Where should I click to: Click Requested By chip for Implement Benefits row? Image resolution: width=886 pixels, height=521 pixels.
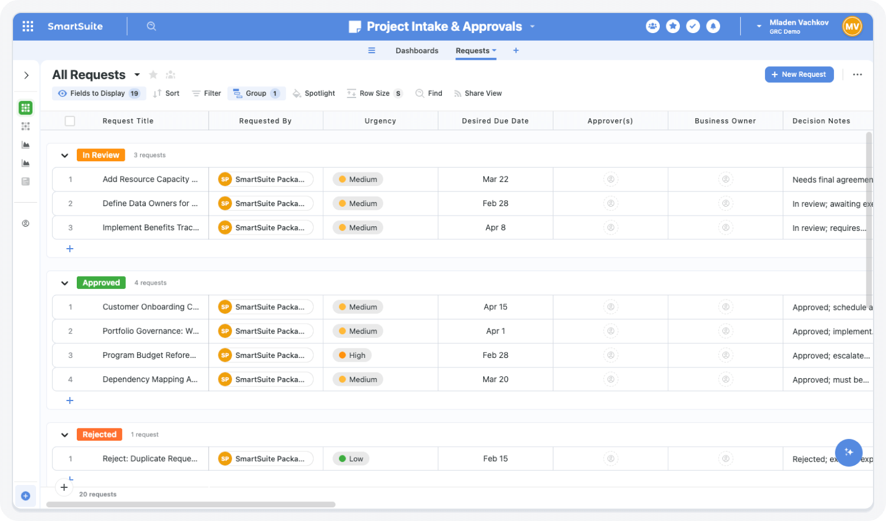tap(265, 227)
